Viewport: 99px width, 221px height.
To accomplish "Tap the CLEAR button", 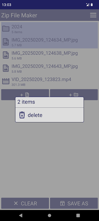I will (25, 203).
